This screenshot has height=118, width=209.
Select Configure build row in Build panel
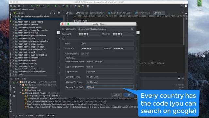coord(34,90)
